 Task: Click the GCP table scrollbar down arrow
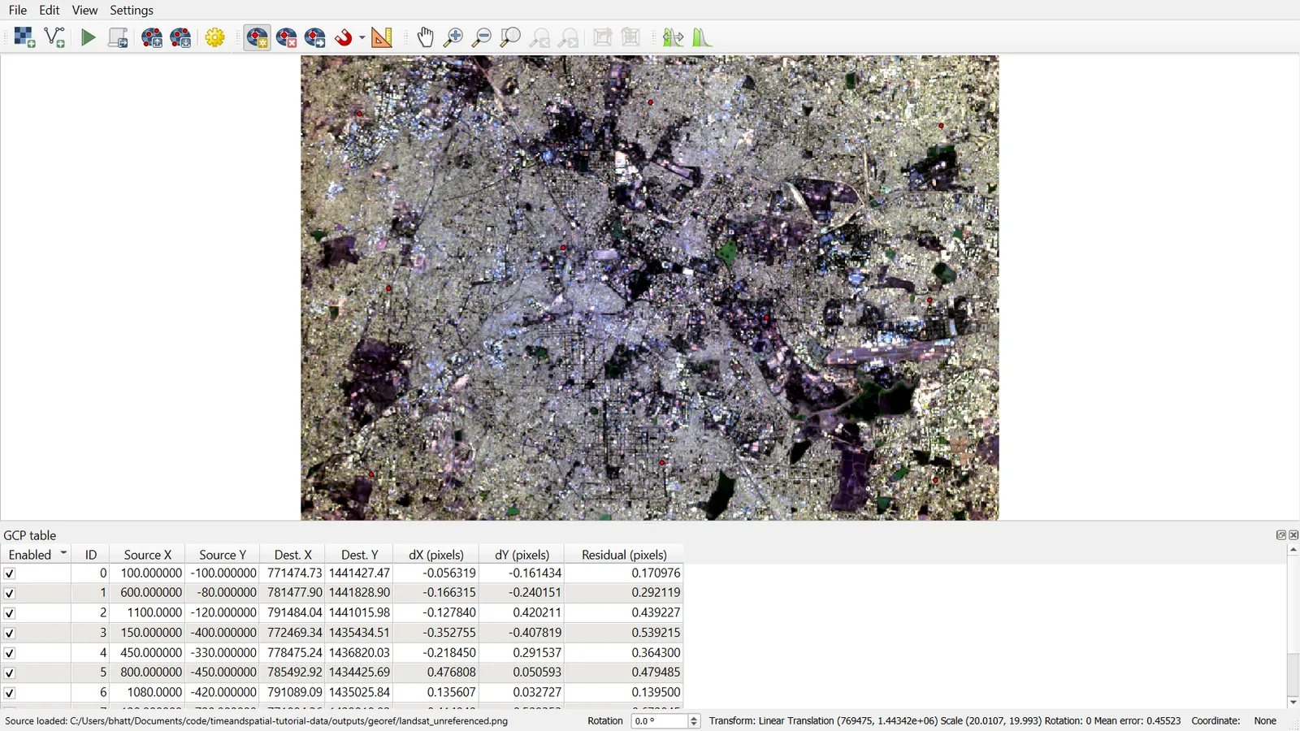point(1293,702)
